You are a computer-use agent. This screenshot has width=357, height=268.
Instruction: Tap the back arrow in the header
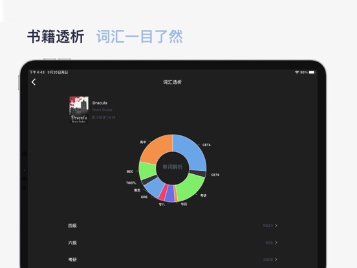(34, 82)
